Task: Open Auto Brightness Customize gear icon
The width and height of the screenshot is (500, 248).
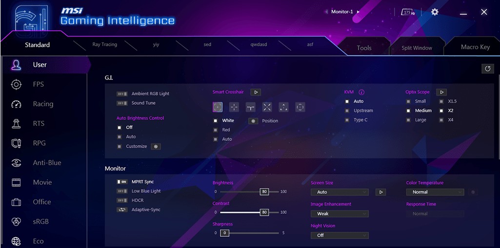Action: tap(156, 147)
